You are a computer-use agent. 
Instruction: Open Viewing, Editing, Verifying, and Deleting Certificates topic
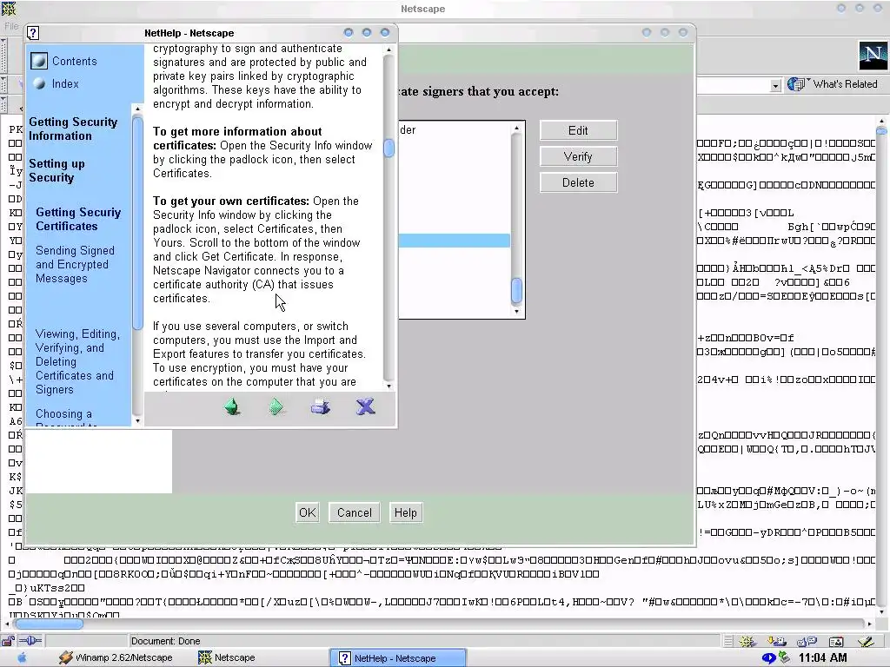77,362
